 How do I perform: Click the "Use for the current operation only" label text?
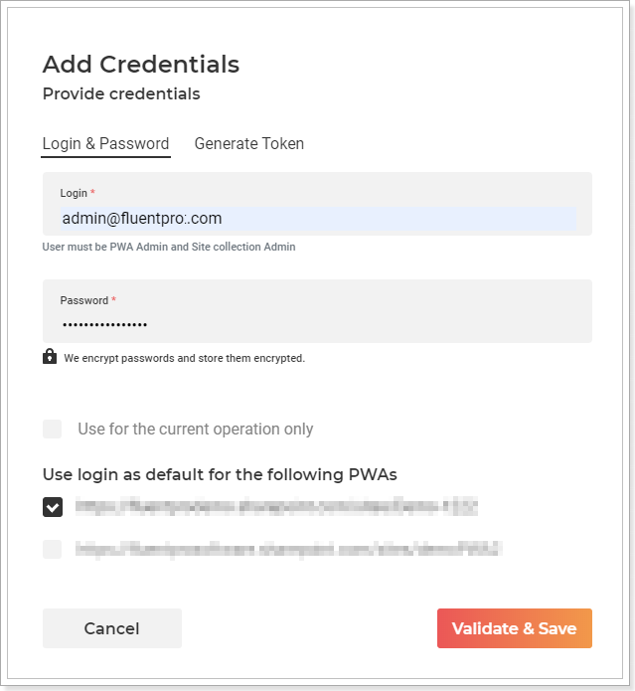[196, 429]
